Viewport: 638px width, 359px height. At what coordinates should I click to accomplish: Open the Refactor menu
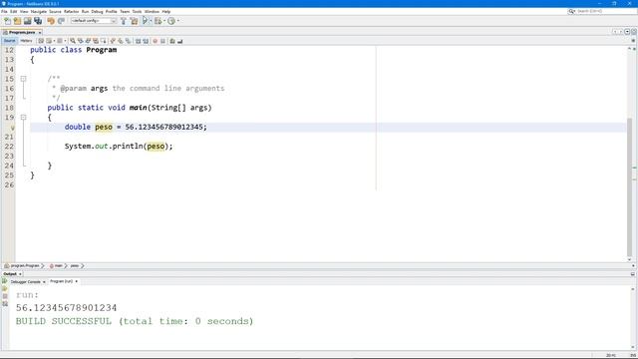71,11
